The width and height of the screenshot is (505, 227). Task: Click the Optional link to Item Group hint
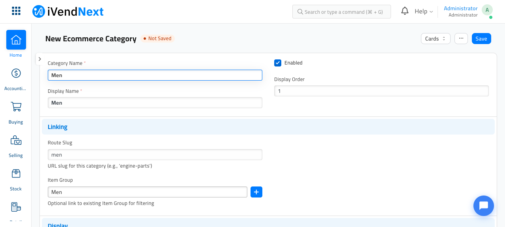pyautogui.click(x=101, y=203)
